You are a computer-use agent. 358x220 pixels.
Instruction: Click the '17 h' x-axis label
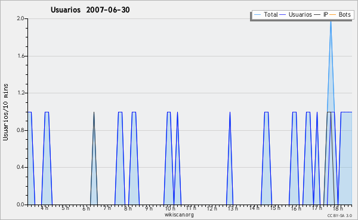(x=317, y=208)
